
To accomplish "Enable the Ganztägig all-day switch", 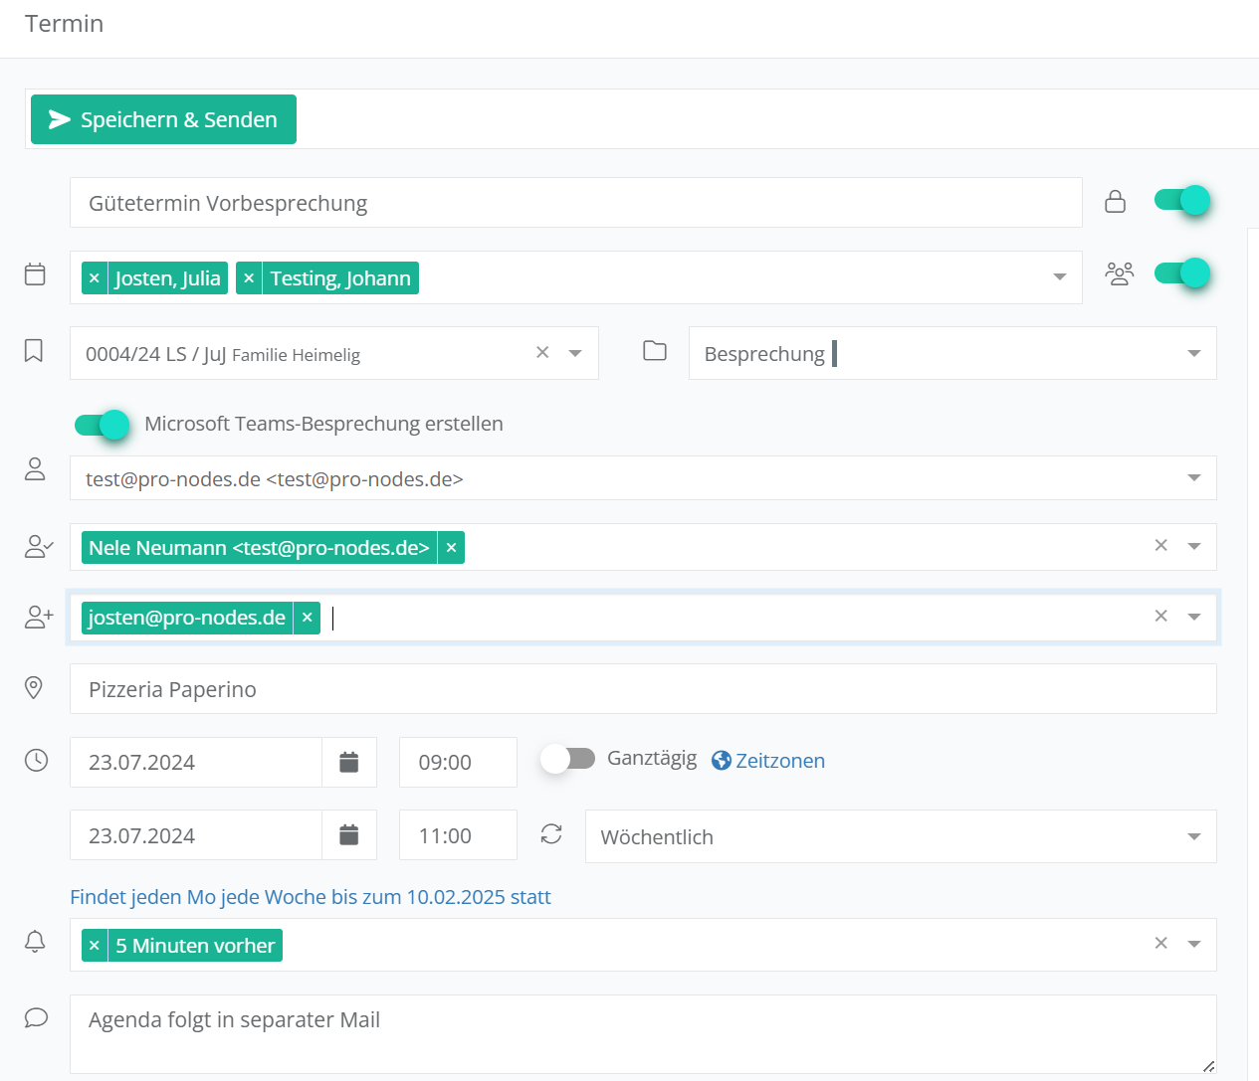I will (567, 759).
